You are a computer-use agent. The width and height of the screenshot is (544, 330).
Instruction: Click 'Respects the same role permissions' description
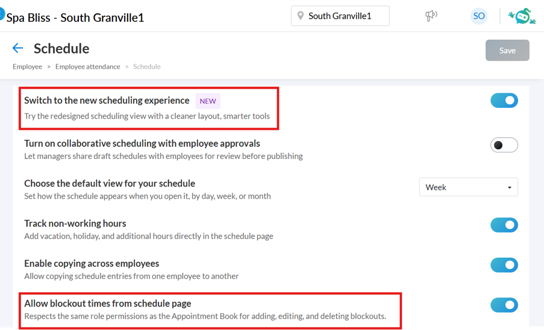click(x=205, y=316)
